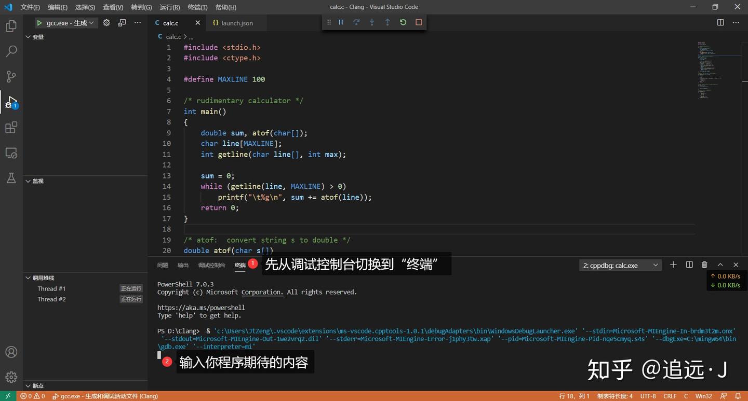The width and height of the screenshot is (748, 401).
Task: Restart the debug session
Action: tap(403, 22)
